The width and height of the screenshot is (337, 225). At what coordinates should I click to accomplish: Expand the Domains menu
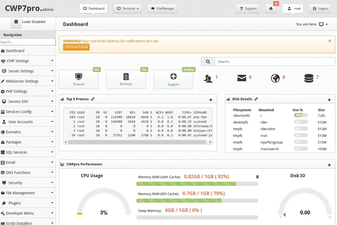pos(28,132)
